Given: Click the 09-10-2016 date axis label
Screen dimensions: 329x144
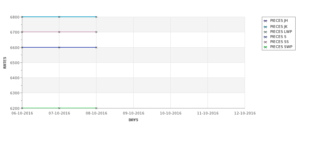Looking at the screenshot, I should coord(133,113).
